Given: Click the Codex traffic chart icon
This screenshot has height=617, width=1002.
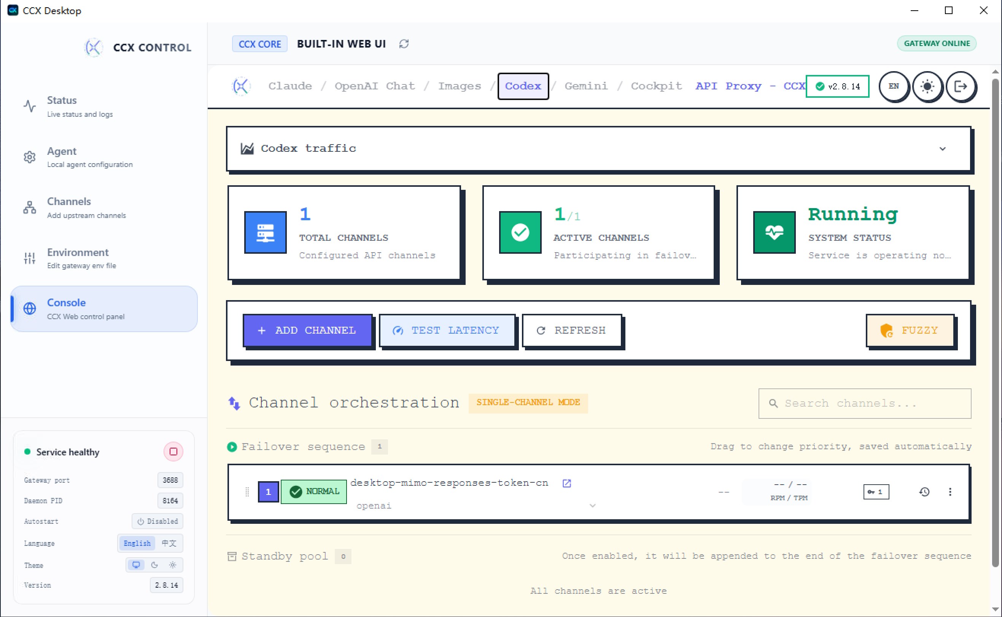Looking at the screenshot, I should coord(247,148).
